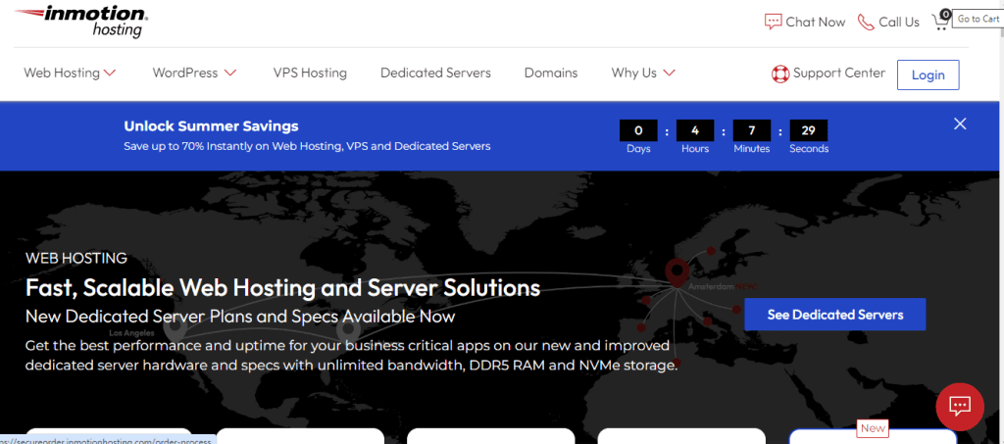1004x444 pixels.
Task: Open the red live chat bubble
Action: click(960, 406)
